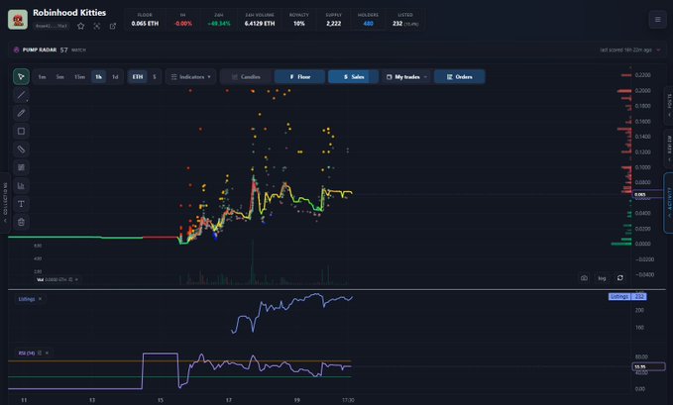This screenshot has height=405, width=673.
Task: Click the Pump Radar score 57
Action: (64, 50)
